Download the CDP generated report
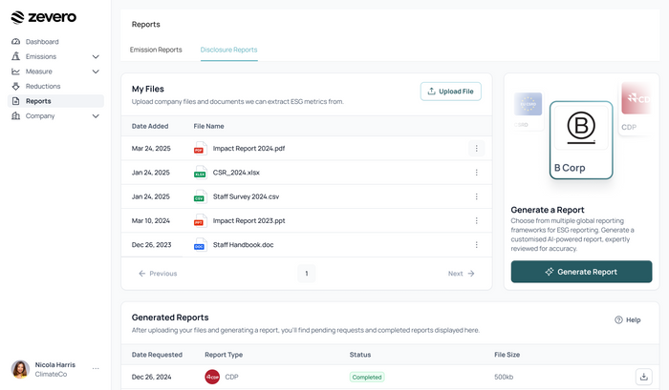Image resolution: width=669 pixels, height=390 pixels. tap(644, 377)
